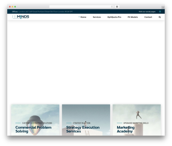
Task: Click Customized Strategic Solutions label
Action: tap(37, 123)
